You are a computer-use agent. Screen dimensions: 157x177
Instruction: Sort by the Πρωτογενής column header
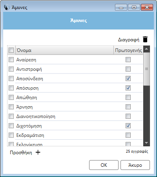tap(128, 50)
